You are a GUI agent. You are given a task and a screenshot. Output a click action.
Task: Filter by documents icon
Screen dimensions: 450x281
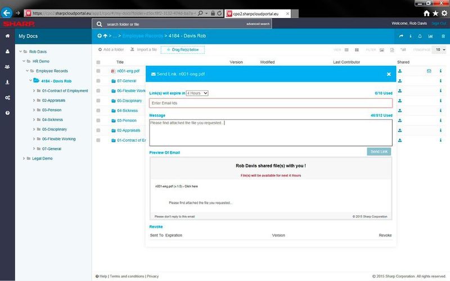(x=392, y=50)
